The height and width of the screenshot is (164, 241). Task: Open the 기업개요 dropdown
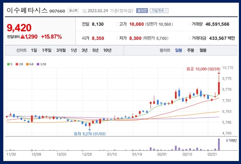click(159, 10)
